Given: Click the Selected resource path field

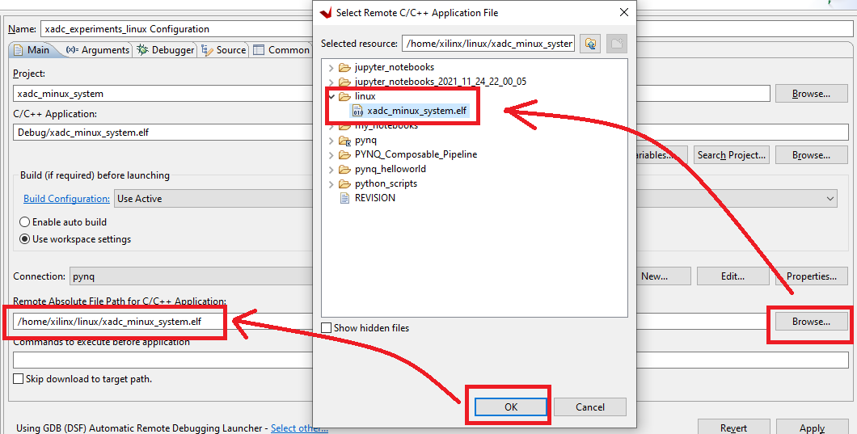Looking at the screenshot, I should tap(488, 44).
